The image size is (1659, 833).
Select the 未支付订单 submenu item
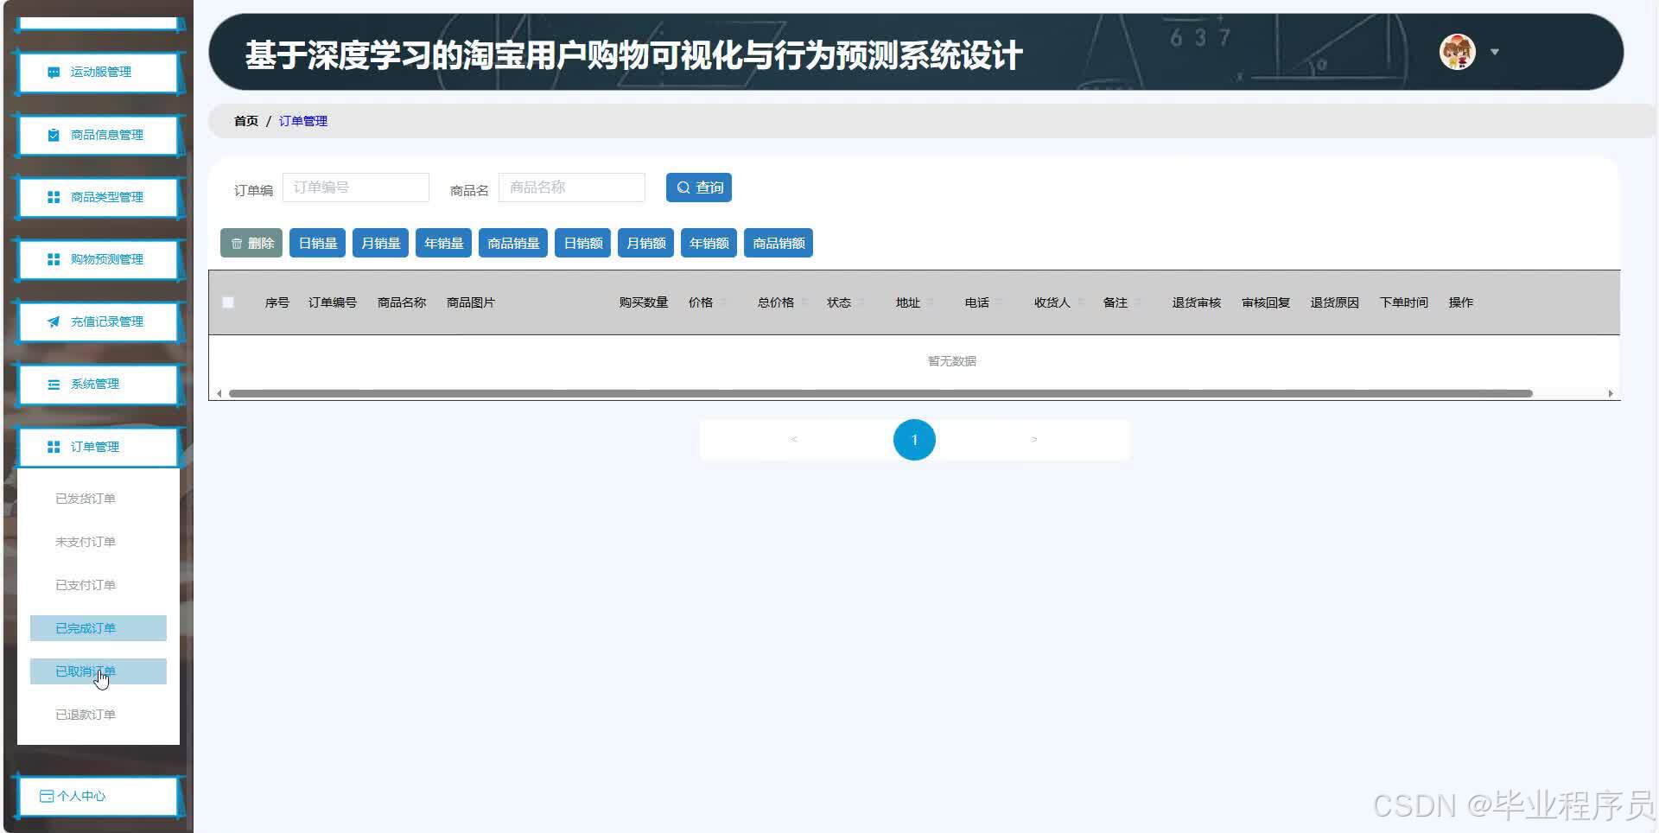98,542
